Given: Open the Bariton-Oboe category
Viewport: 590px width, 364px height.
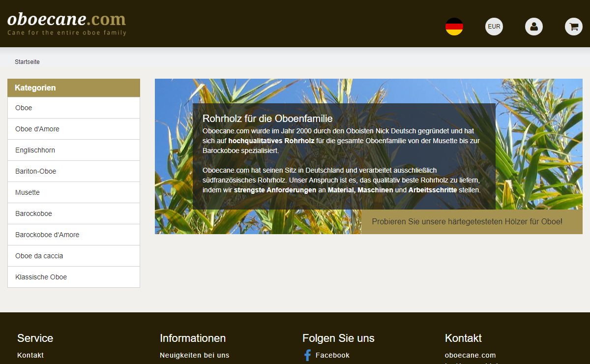Looking at the screenshot, I should click(74, 171).
